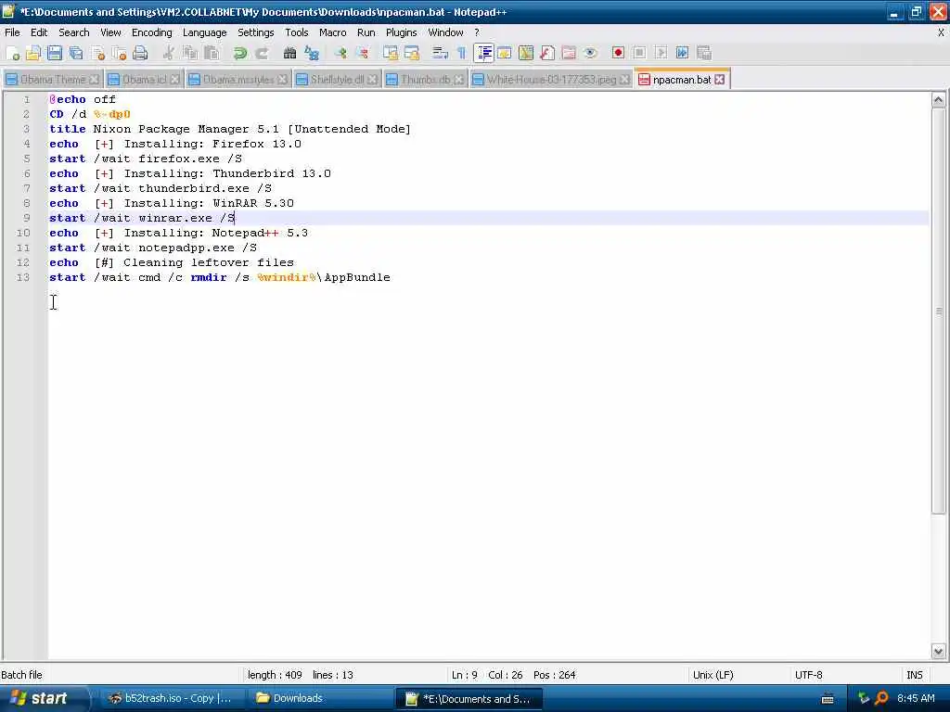Create a new document via toolbar icon
Image resolution: width=950 pixels, height=712 pixels.
pyautogui.click(x=12, y=53)
